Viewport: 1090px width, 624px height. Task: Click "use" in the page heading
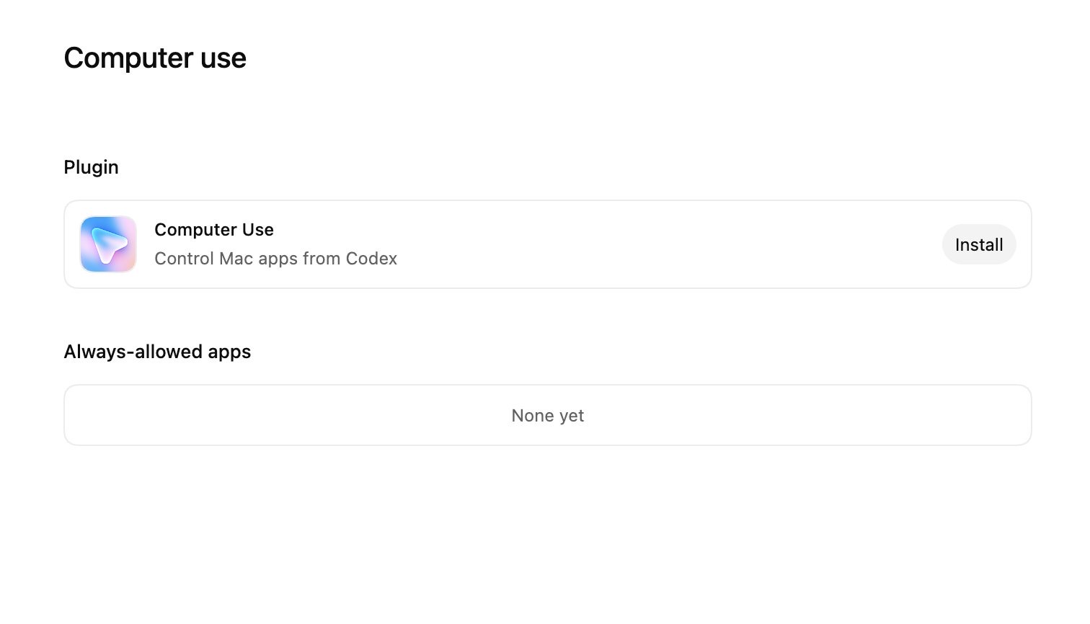(223, 58)
